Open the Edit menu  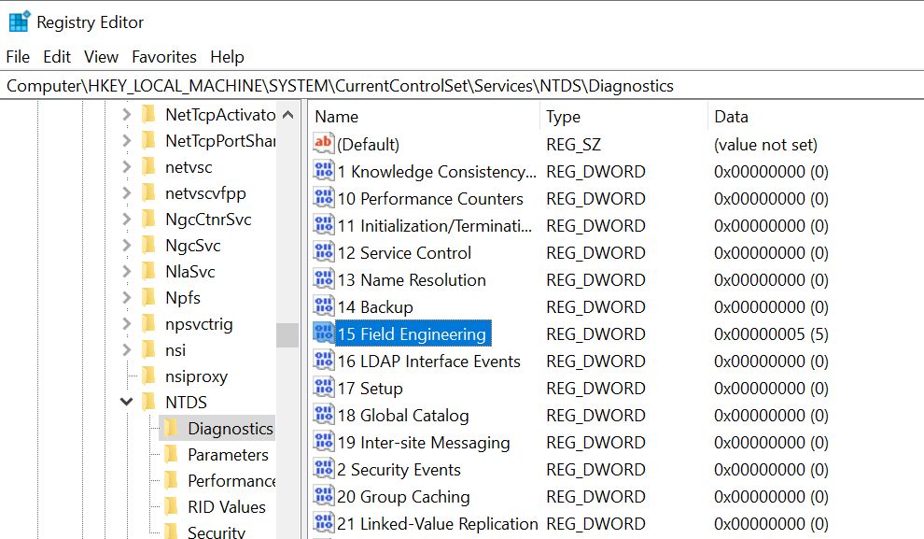[57, 57]
